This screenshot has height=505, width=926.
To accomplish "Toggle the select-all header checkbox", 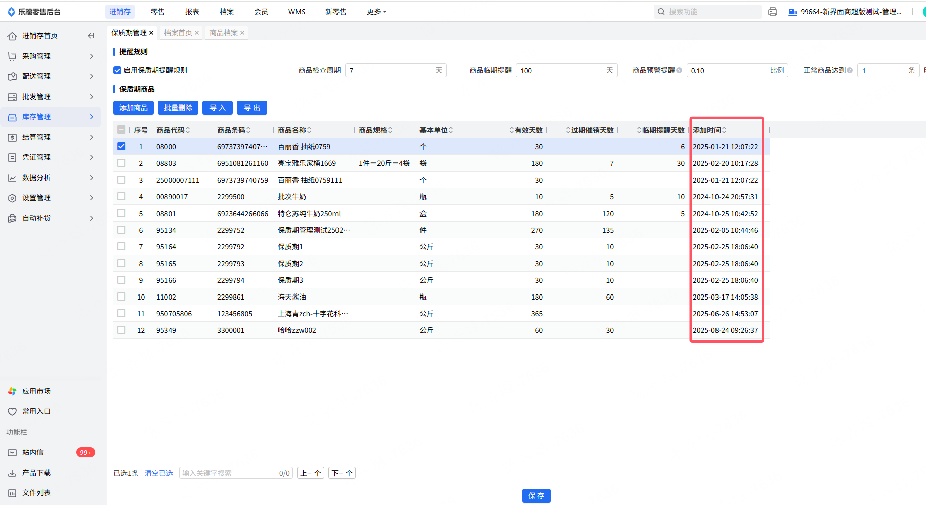I will (121, 130).
